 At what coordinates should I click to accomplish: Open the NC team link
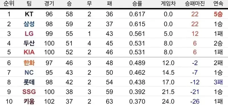[29, 73]
